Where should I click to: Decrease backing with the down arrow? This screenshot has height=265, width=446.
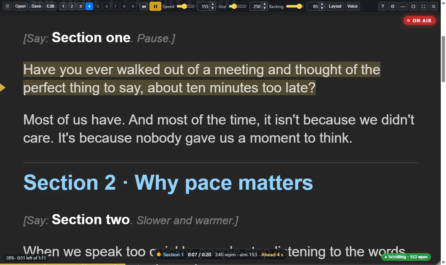point(322,8)
